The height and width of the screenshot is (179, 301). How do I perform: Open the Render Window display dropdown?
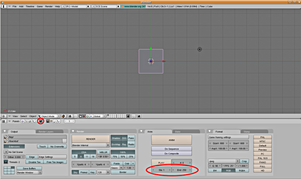point(29,173)
